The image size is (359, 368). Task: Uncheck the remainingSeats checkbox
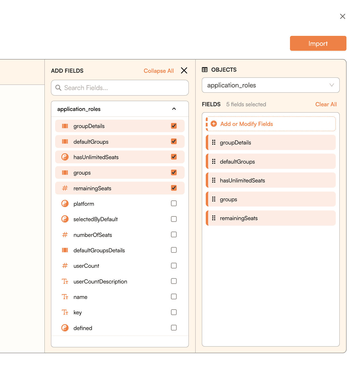(174, 188)
